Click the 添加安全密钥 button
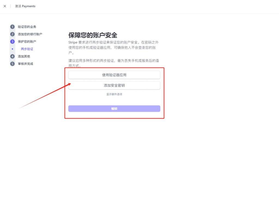 point(114,85)
